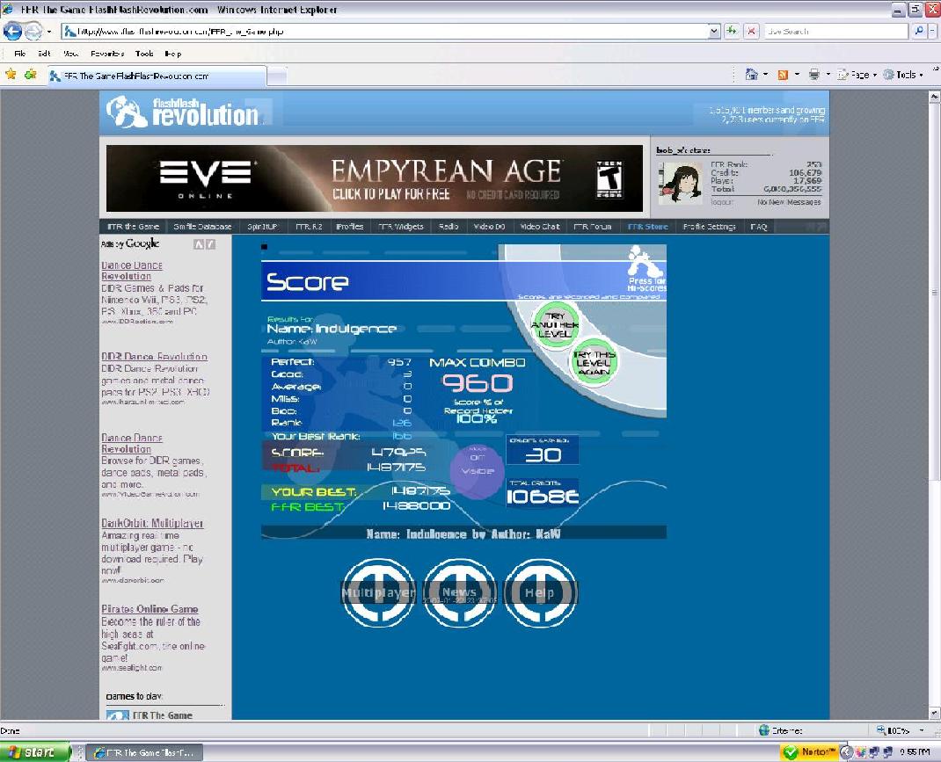Click Try Another Level button
Viewport: 941px width, 762px height.
tap(555, 325)
